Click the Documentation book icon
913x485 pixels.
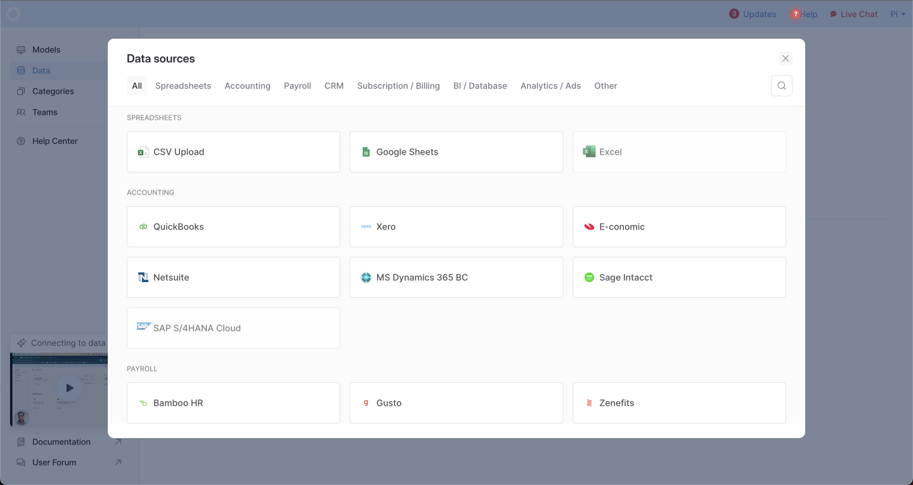pos(21,442)
